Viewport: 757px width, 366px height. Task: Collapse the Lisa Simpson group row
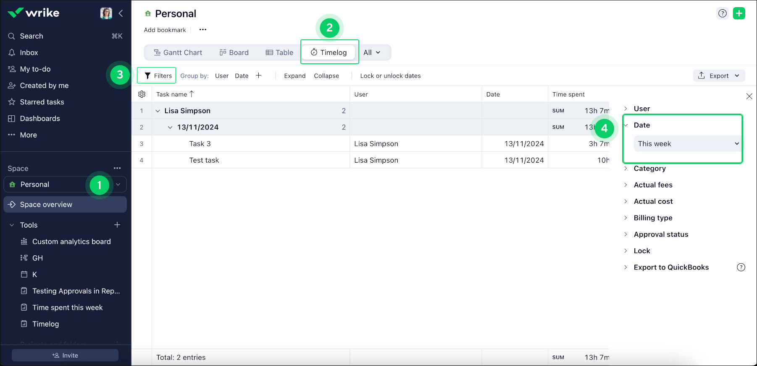pos(158,111)
